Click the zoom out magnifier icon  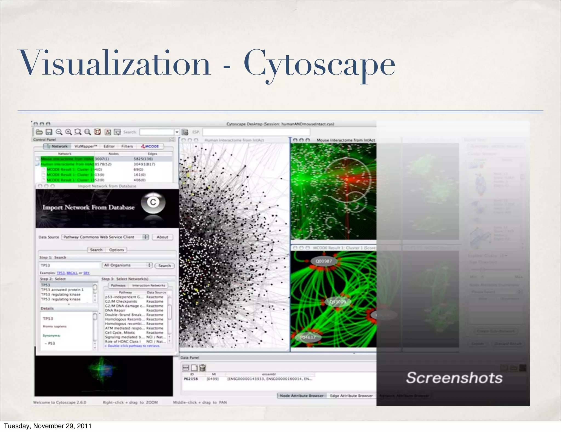click(x=59, y=132)
